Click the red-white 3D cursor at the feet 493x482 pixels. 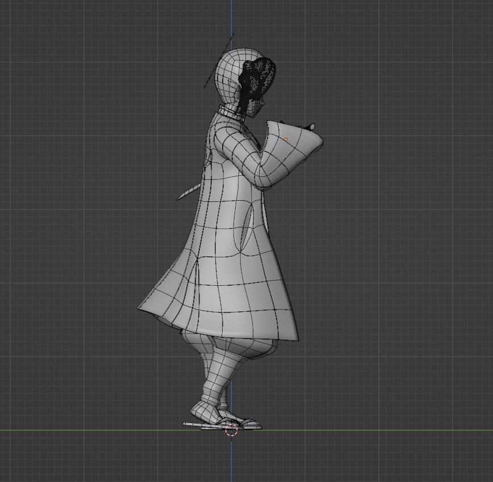tap(232, 430)
